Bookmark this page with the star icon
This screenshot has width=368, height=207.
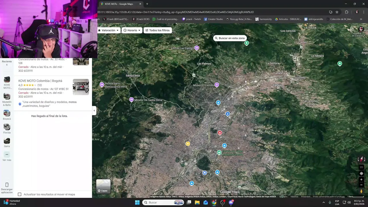click(337, 12)
